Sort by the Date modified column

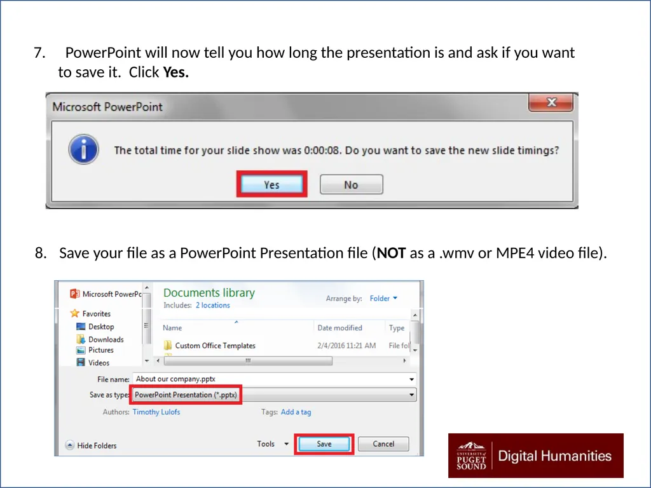339,328
